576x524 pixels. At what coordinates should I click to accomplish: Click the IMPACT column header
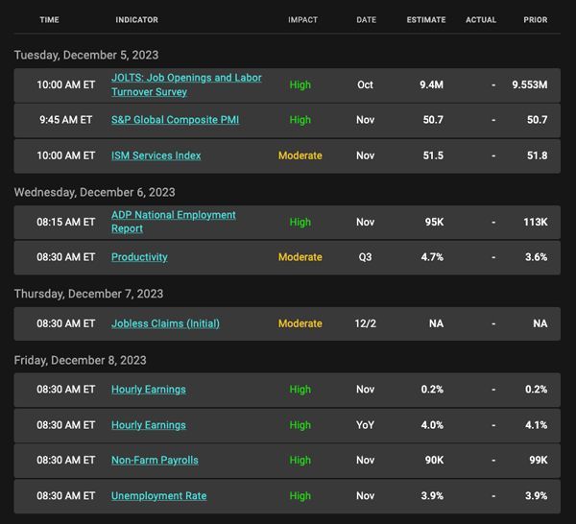click(302, 20)
